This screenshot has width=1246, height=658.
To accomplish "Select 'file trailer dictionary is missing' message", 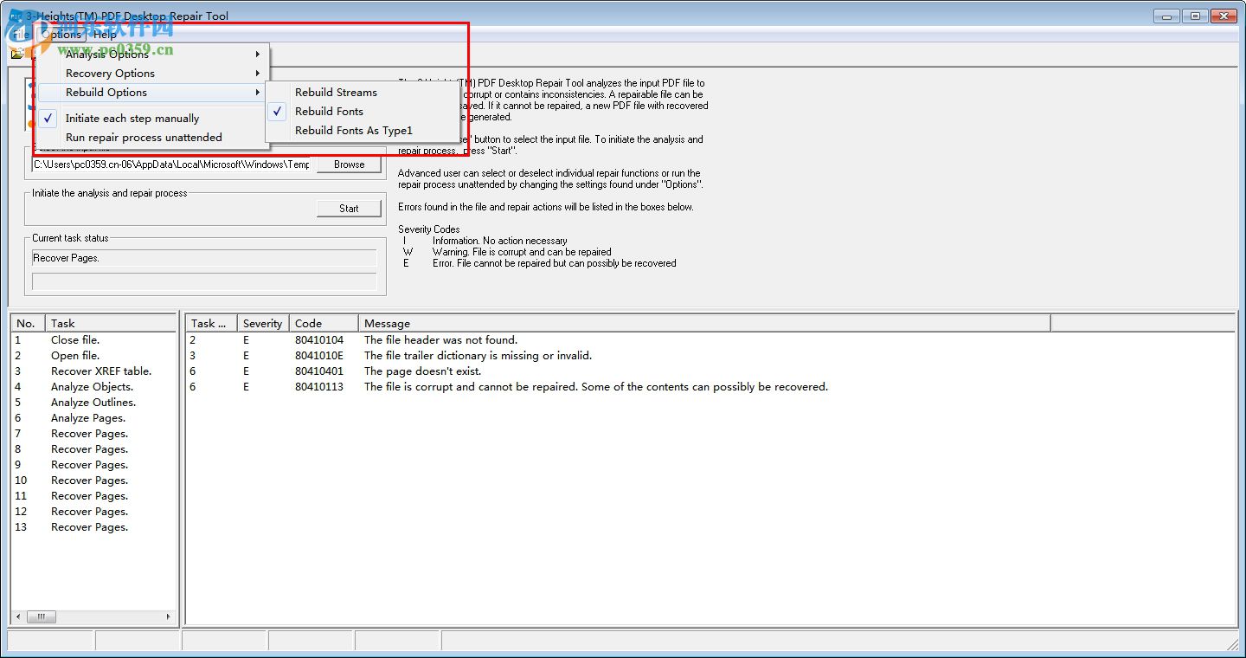I will 478,356.
